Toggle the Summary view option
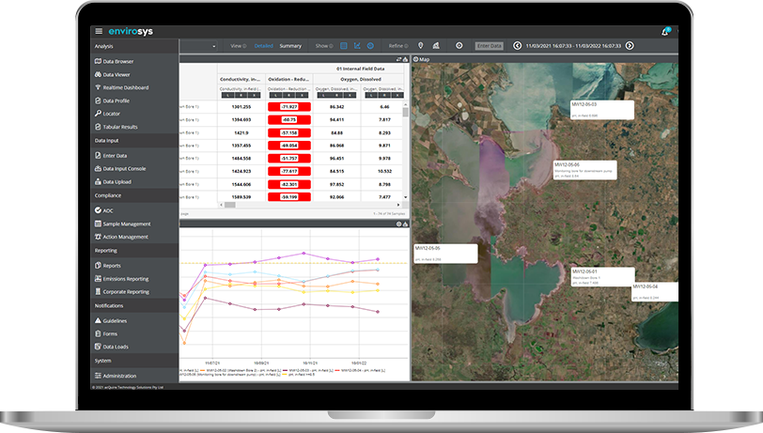This screenshot has width=763, height=433. click(x=290, y=45)
